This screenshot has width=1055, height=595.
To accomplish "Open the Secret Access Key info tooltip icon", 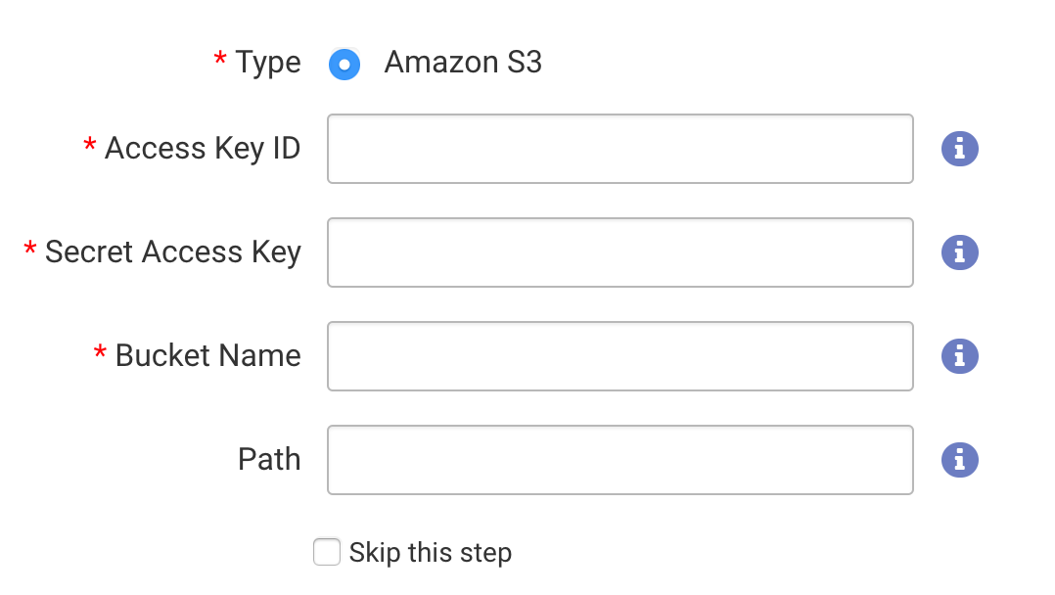I will [x=959, y=252].
